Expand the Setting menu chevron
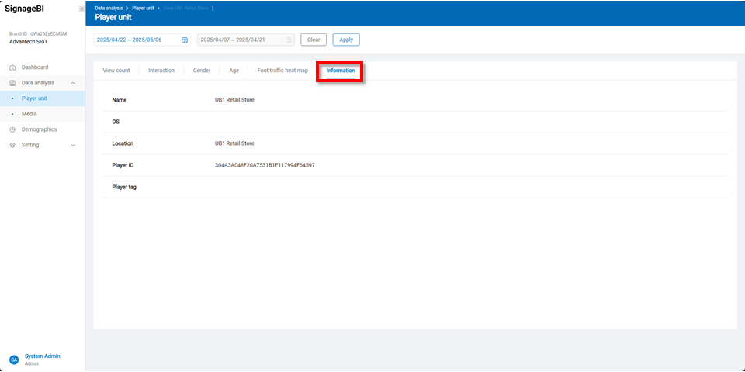 (x=72, y=145)
